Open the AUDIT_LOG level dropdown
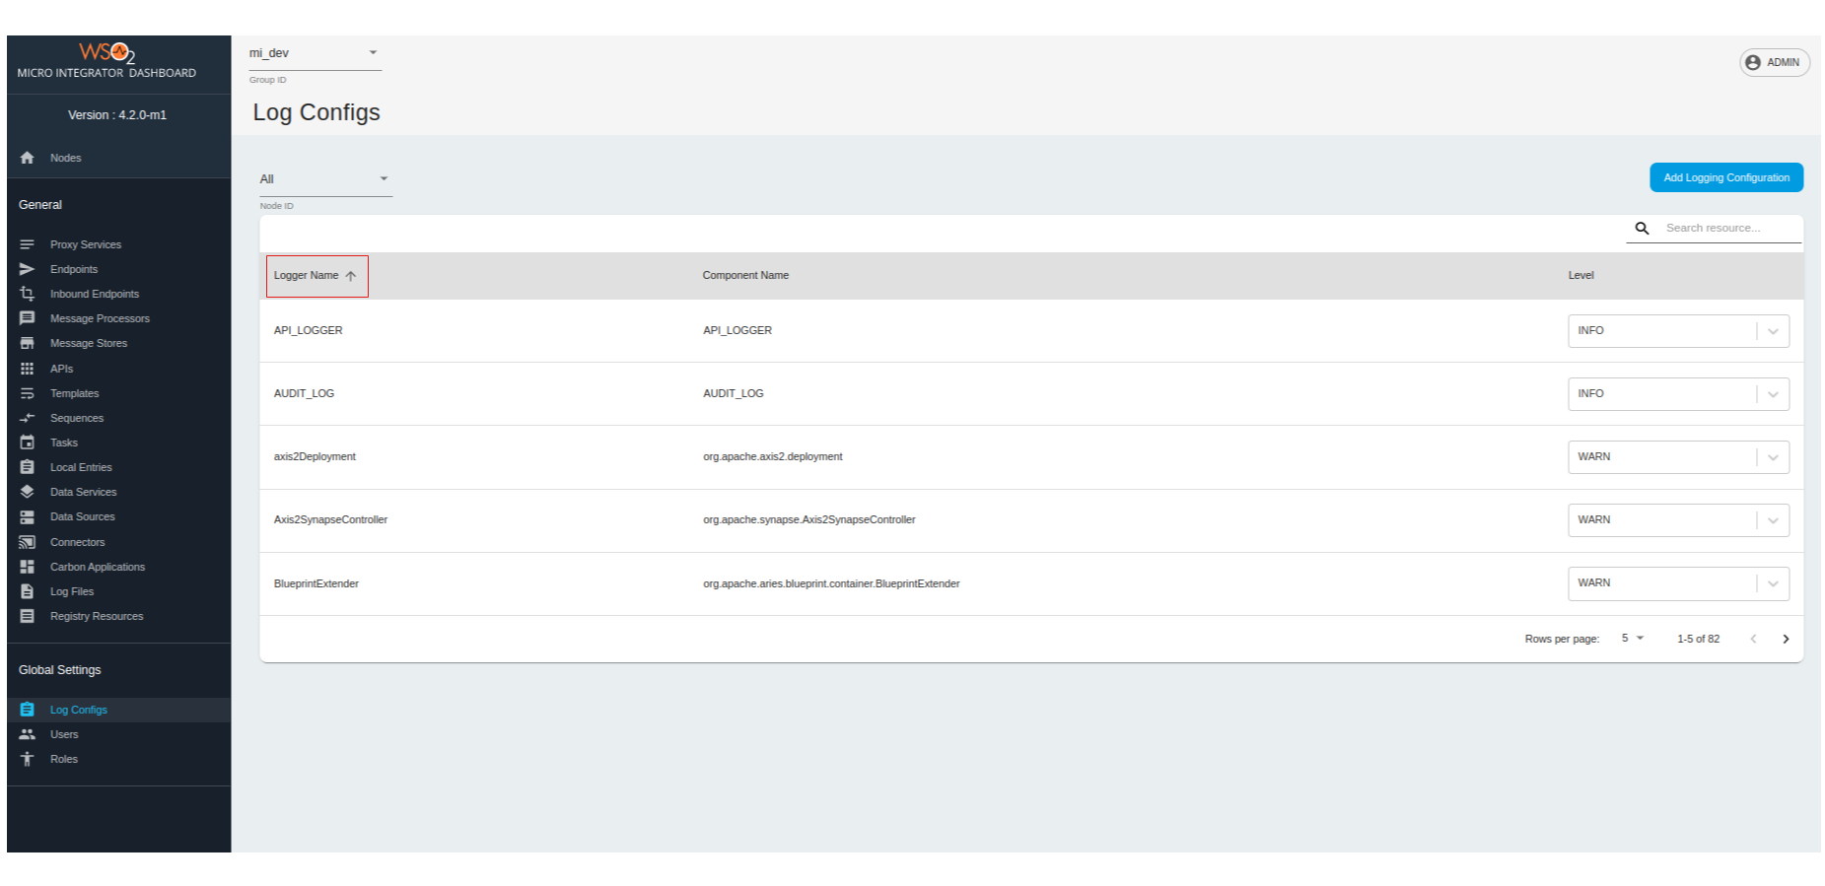 [x=1678, y=394]
